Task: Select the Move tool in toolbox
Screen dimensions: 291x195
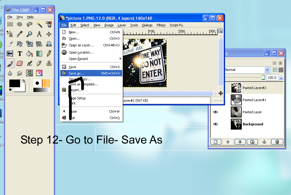Action: click(49, 34)
